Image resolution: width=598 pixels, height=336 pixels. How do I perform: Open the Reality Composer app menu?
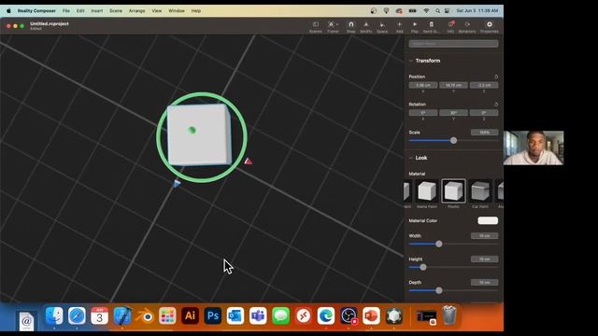(36, 10)
